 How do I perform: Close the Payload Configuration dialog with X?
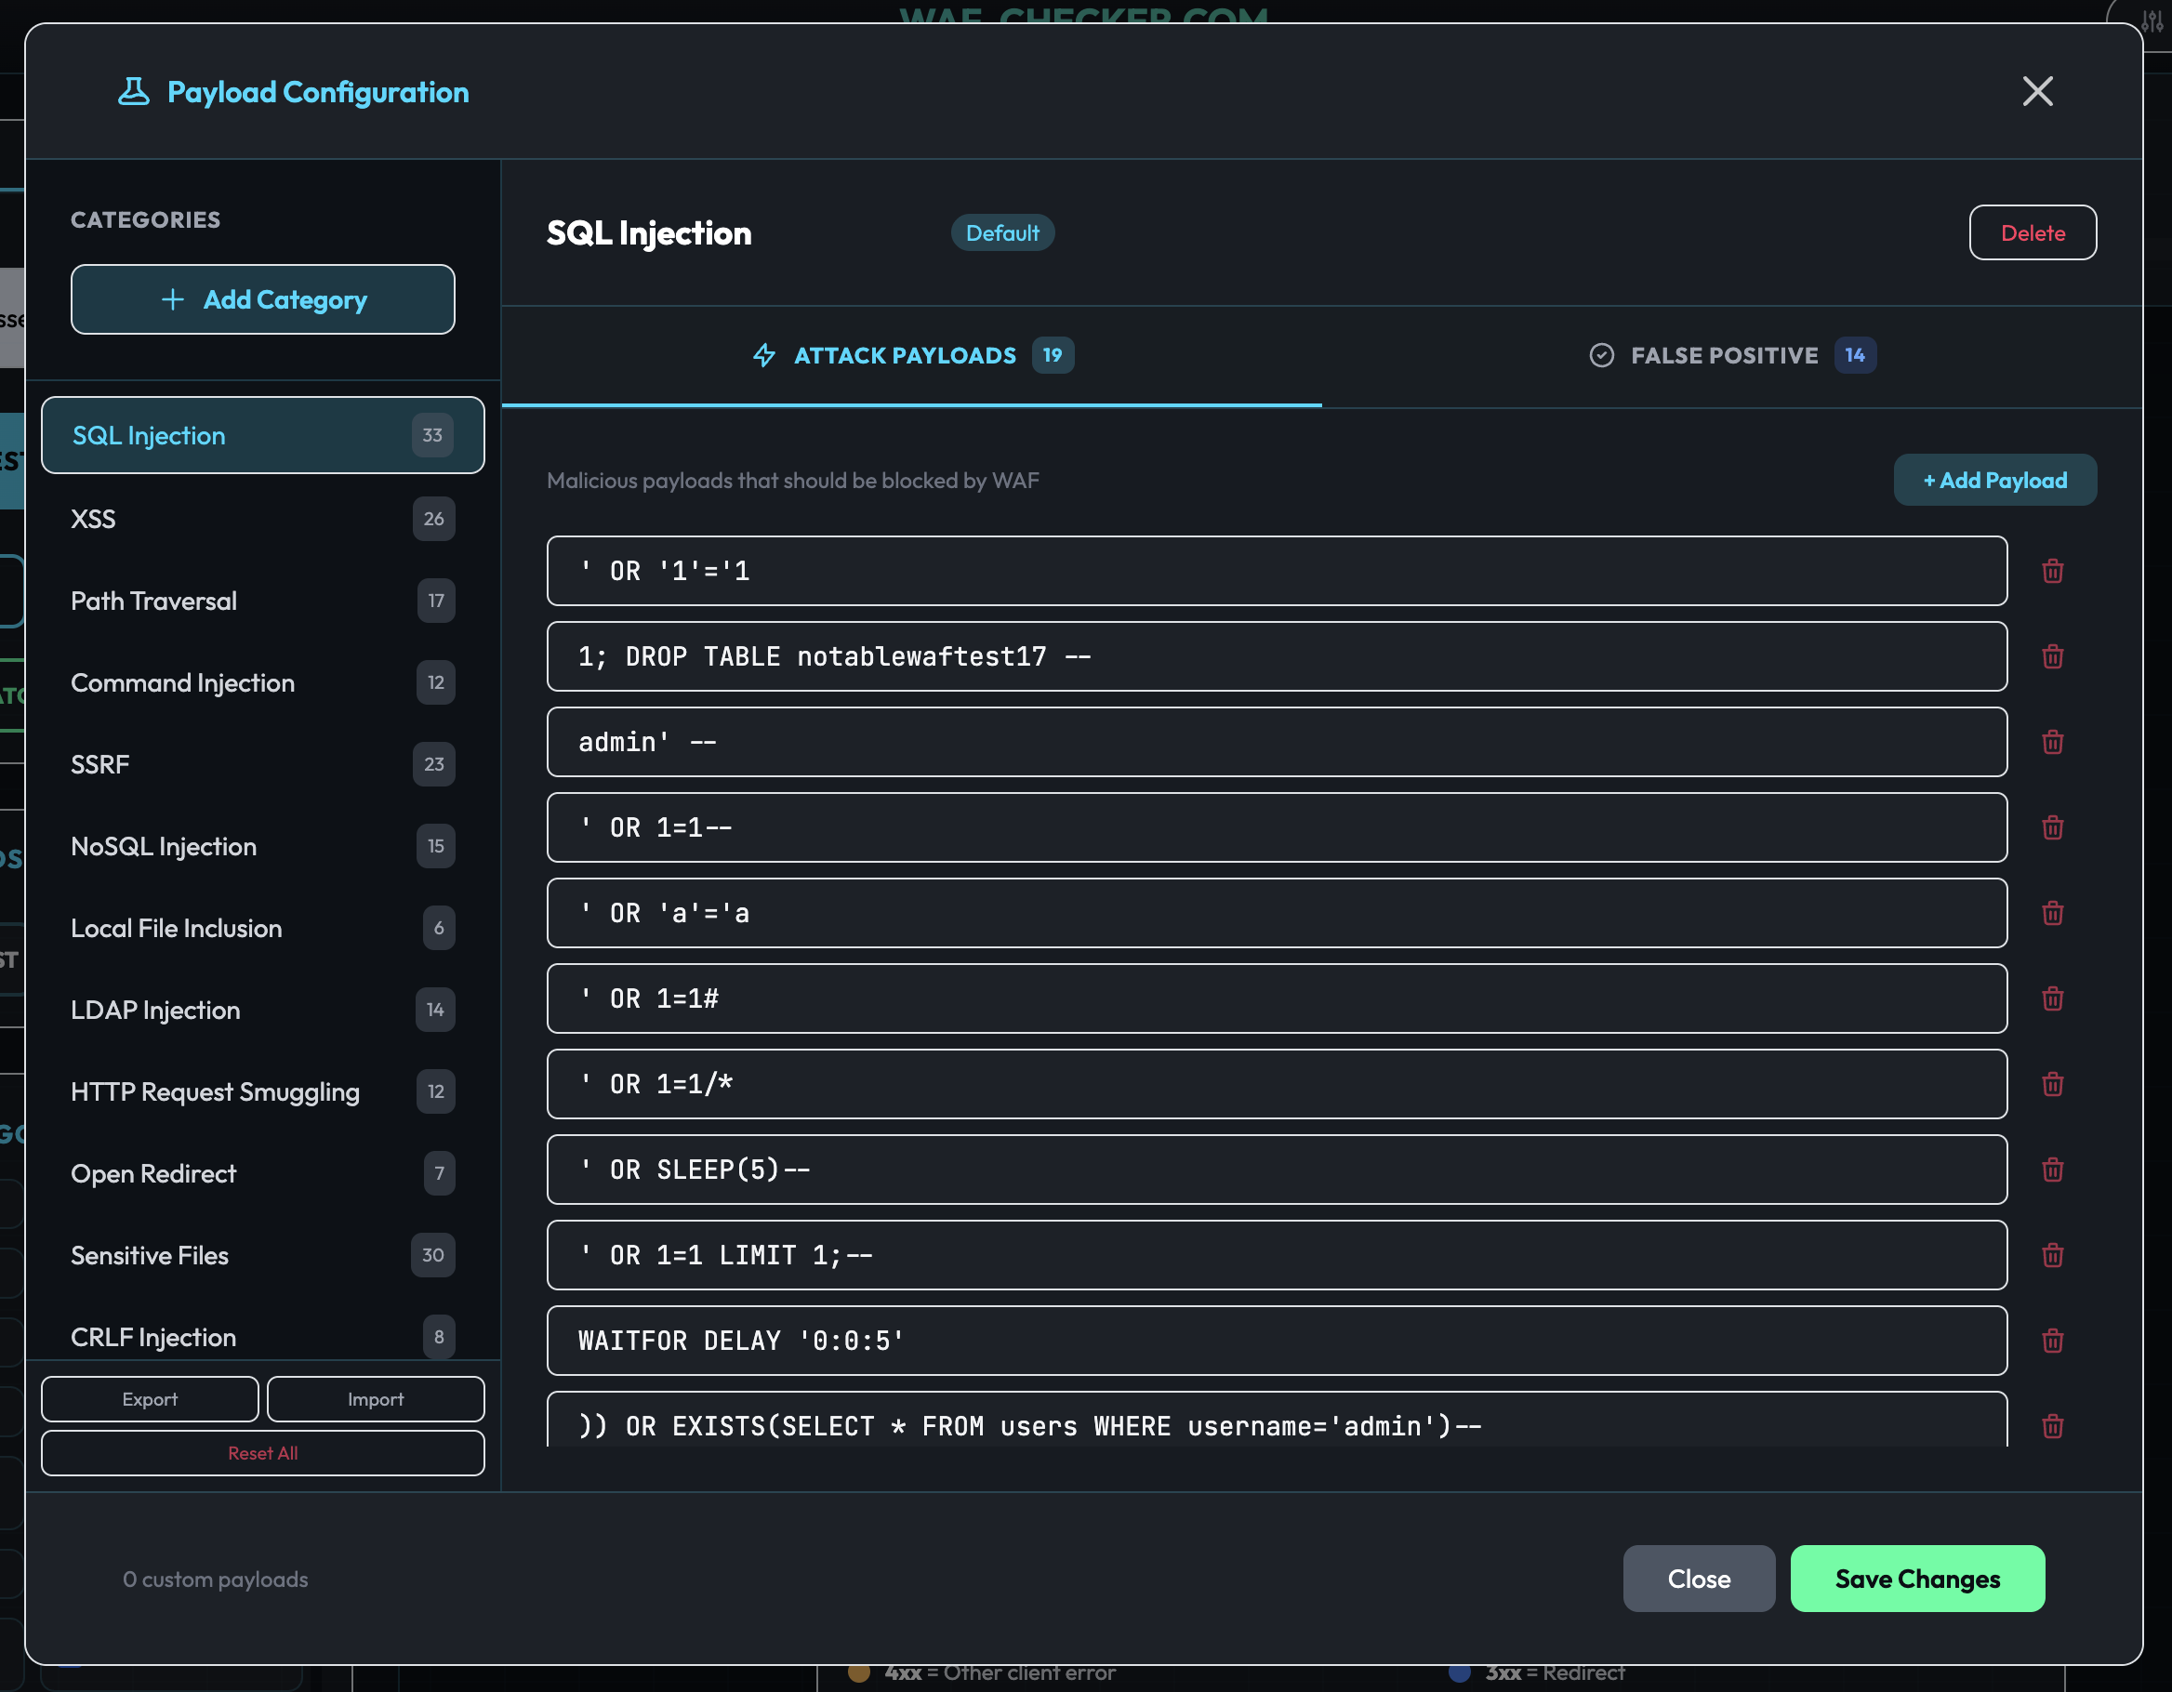[x=2037, y=91]
